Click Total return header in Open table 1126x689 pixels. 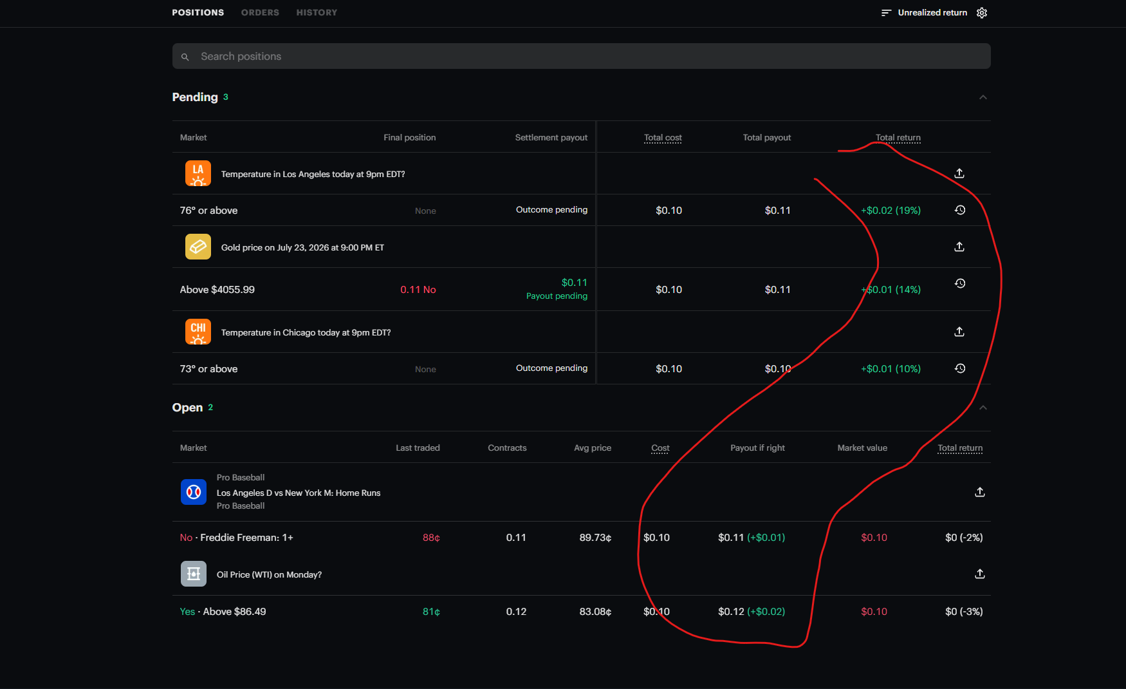[960, 448]
